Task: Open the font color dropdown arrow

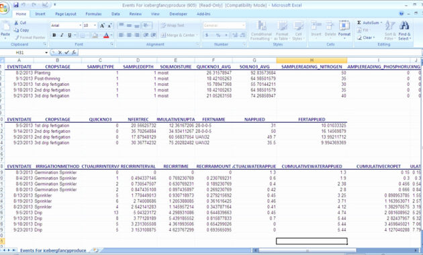Action: click(x=111, y=35)
